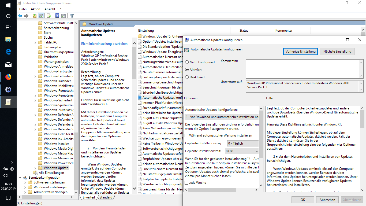Viewport: 366px width, 206px height.
Task: Click 'Vorherige Einstellung' button
Action: point(301,51)
